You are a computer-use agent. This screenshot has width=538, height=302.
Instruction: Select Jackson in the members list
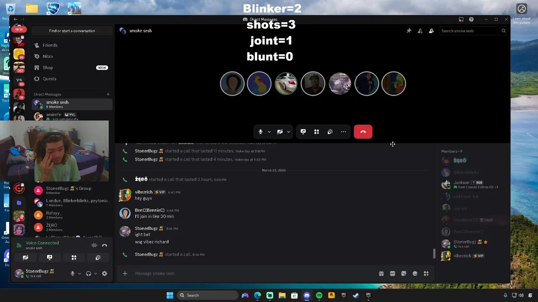[x=473, y=185]
